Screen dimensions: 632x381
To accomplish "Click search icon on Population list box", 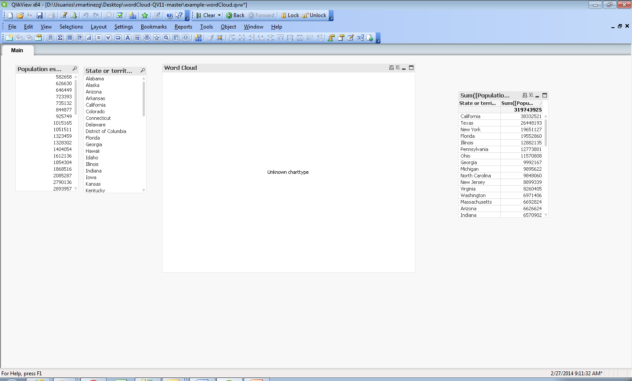I will pyautogui.click(x=75, y=69).
